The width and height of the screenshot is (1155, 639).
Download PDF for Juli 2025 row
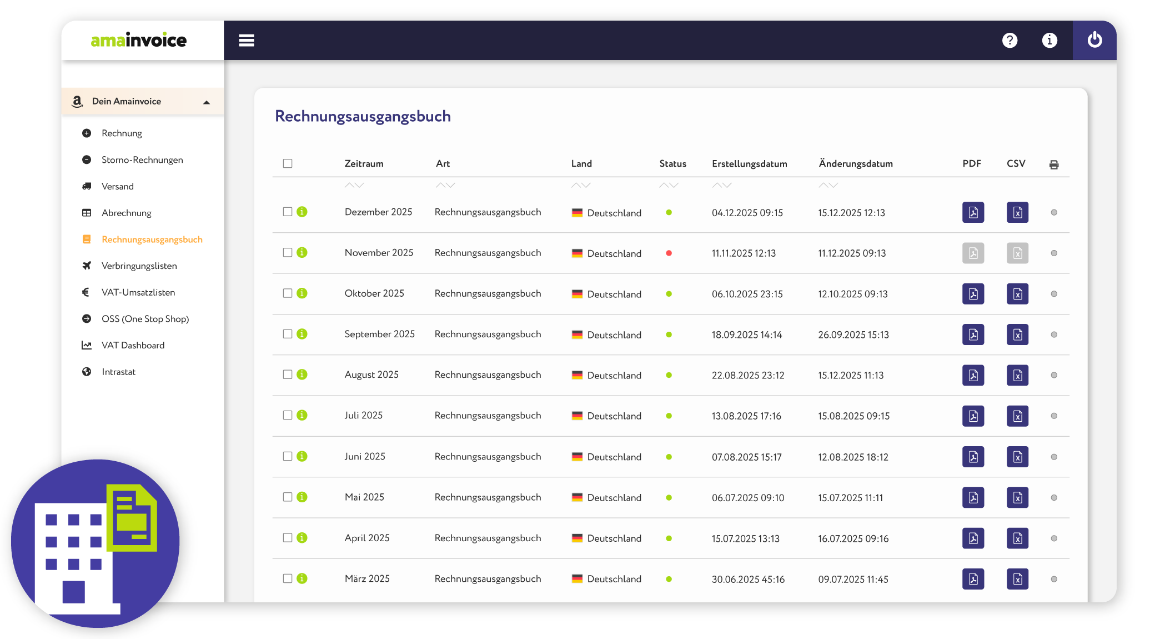coord(973,416)
